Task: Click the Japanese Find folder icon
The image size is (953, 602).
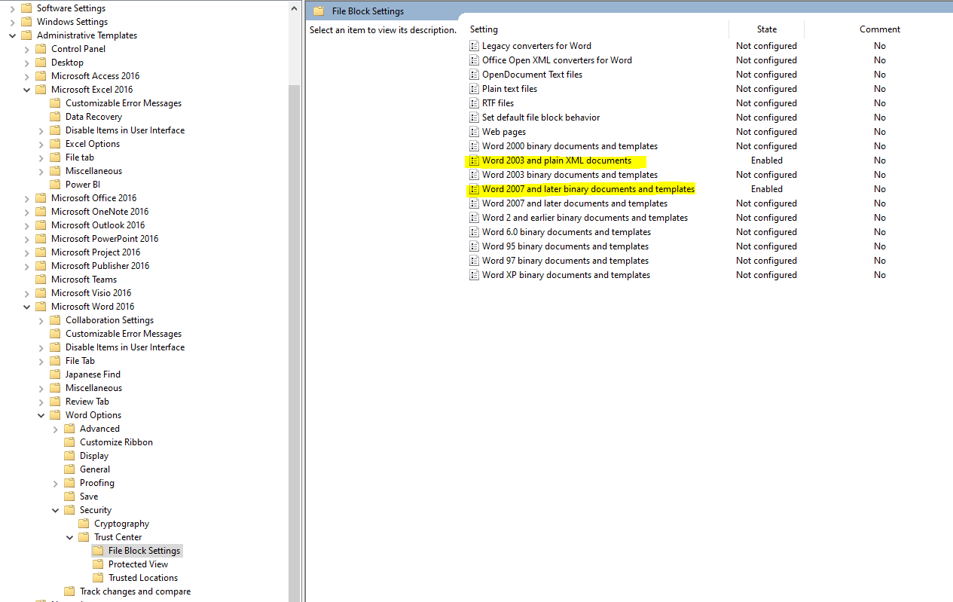Action: click(55, 374)
